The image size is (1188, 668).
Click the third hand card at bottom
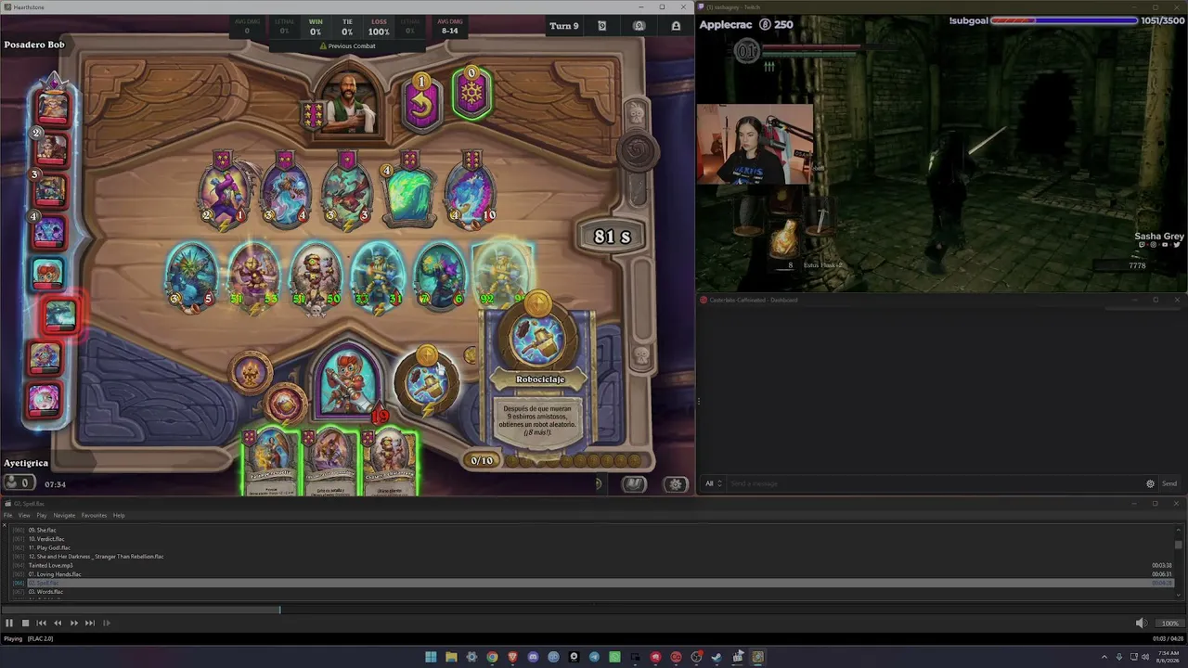(x=390, y=460)
